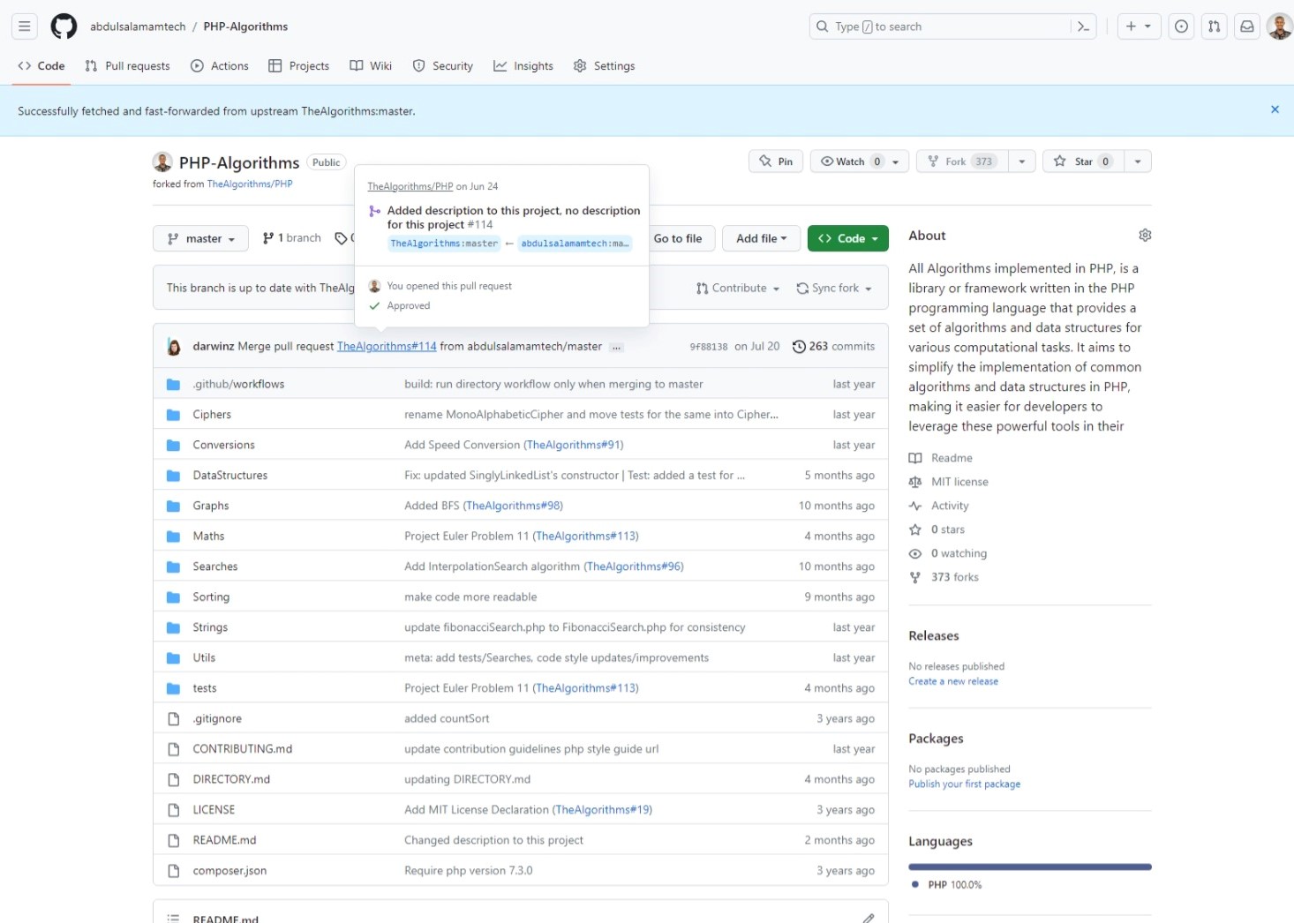This screenshot has width=1294, height=923.
Task: Open the Issues icon in header
Action: pos(1181,26)
